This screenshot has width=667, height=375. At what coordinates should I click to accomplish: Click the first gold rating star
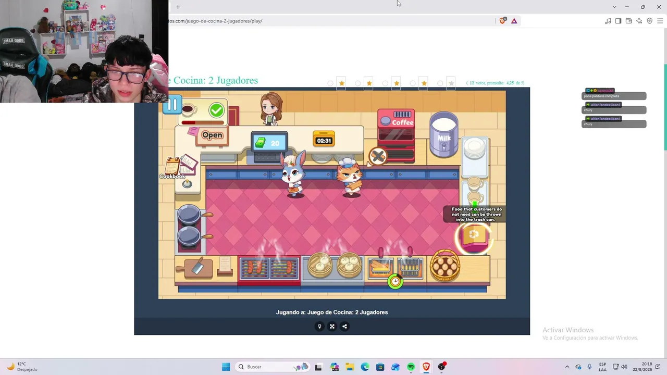tap(342, 83)
